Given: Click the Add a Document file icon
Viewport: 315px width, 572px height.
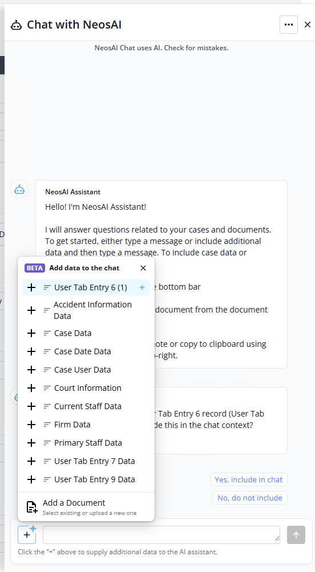Looking at the screenshot, I should click(32, 507).
